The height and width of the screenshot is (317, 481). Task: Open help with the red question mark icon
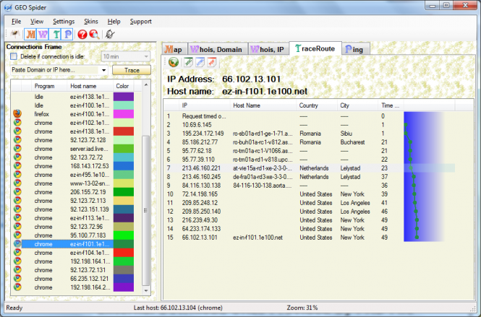point(82,34)
